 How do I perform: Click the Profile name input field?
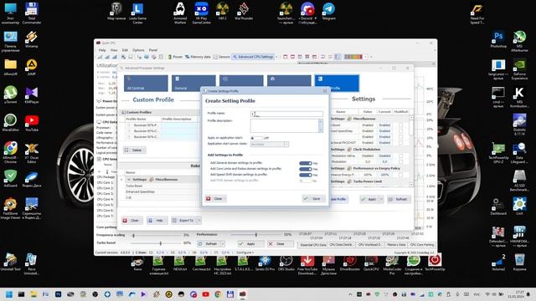(286, 114)
